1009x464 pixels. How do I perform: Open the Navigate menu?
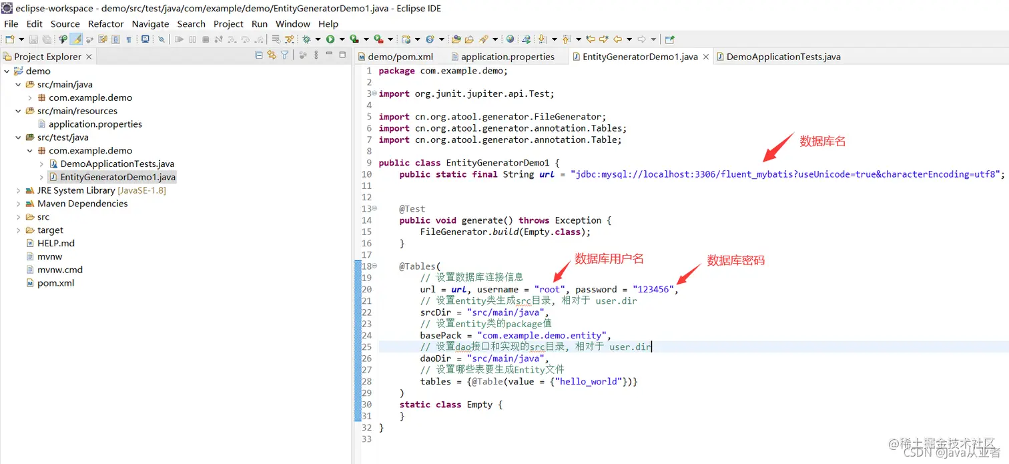(150, 23)
